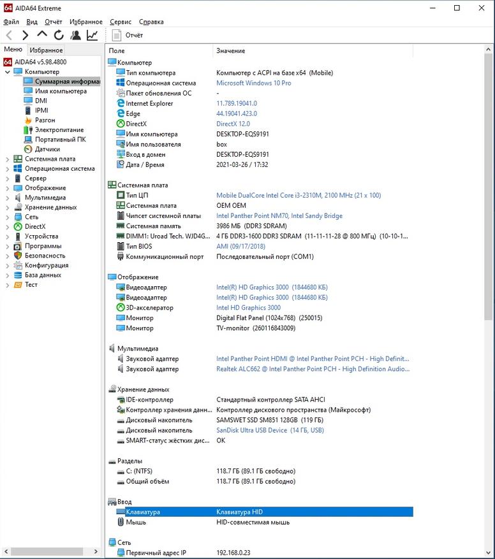This screenshot has height=559, width=495.
Task: Select IPMI in the tree
Action: point(41,110)
